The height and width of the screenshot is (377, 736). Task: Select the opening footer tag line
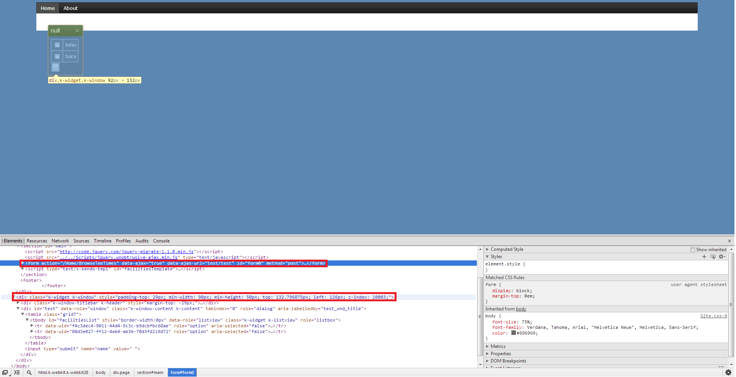31,280
